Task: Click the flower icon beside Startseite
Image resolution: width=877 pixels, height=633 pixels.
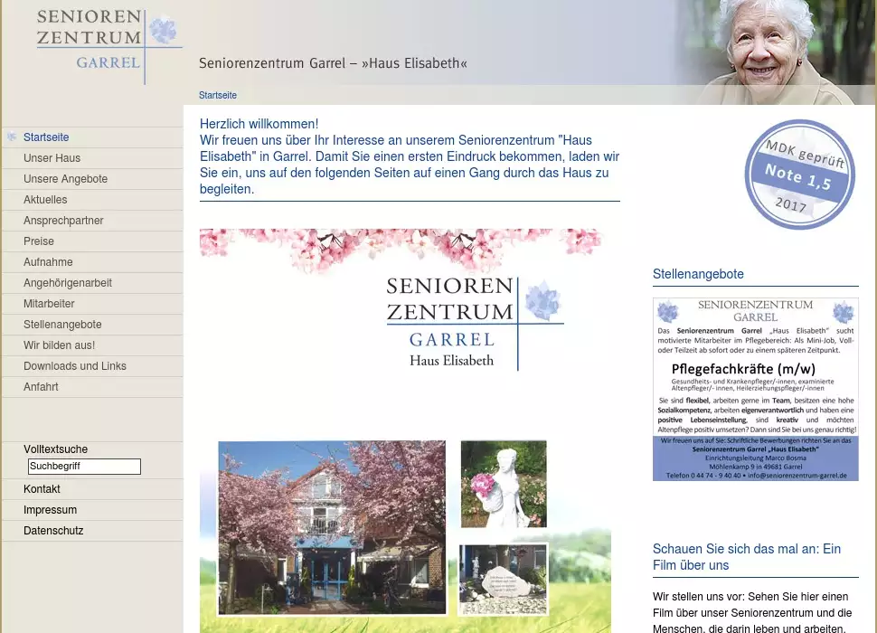Action: pyautogui.click(x=12, y=137)
